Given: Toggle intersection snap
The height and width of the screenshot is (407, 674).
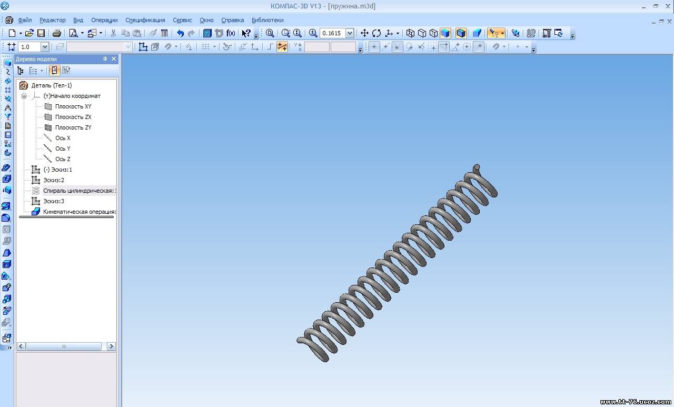Looking at the screenshot, I should pos(398,47).
